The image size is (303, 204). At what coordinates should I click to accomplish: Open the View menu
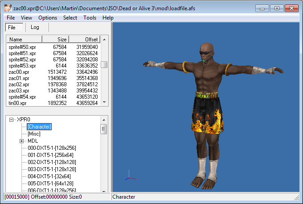[x=26, y=18]
